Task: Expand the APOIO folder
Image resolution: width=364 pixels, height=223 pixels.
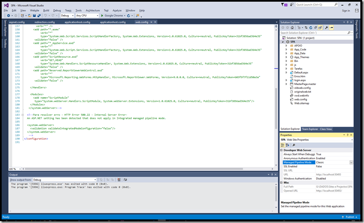Action: pyautogui.click(x=286, y=46)
